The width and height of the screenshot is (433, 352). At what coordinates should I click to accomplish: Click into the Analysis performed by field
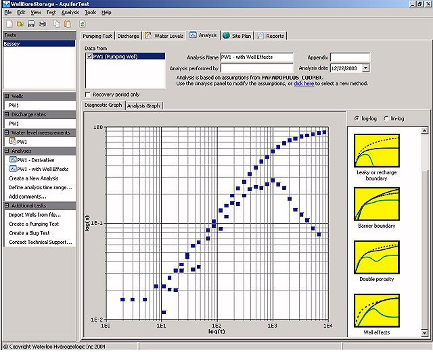pos(257,68)
